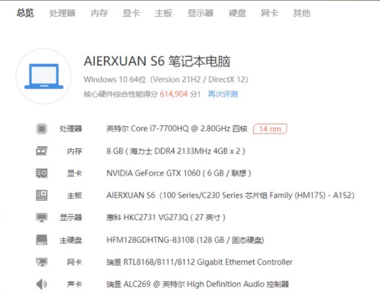Click the 处理器 row label

click(71, 129)
